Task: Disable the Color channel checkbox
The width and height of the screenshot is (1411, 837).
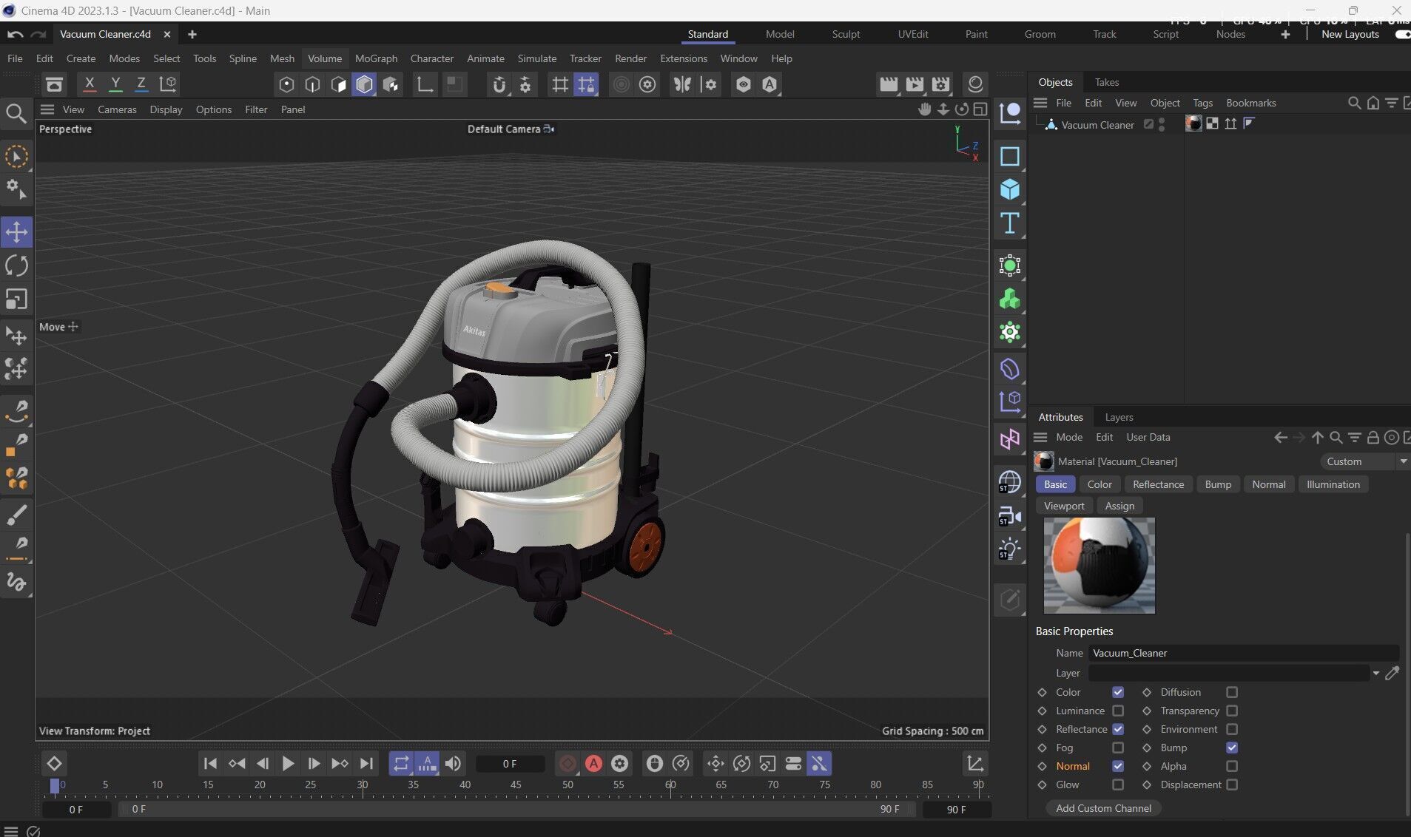Action: 1118,692
